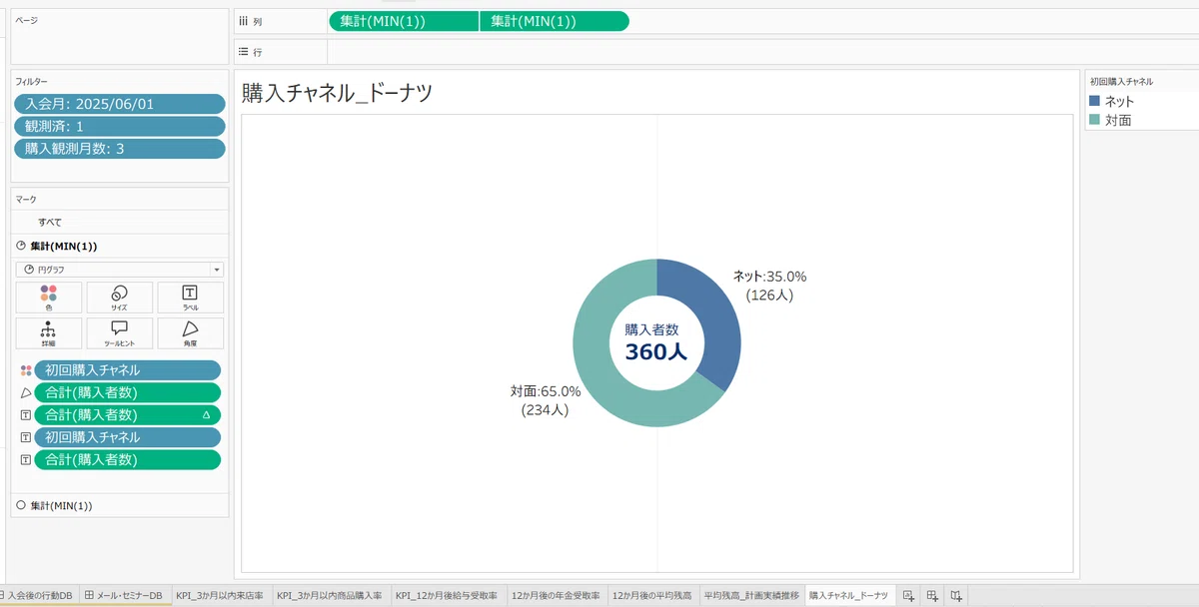This screenshot has height=607, width=1199.
Task: Click the 対面 teal legend swatch
Action: point(1094,120)
